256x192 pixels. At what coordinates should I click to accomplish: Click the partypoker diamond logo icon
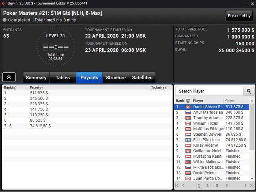(x=3, y=3)
